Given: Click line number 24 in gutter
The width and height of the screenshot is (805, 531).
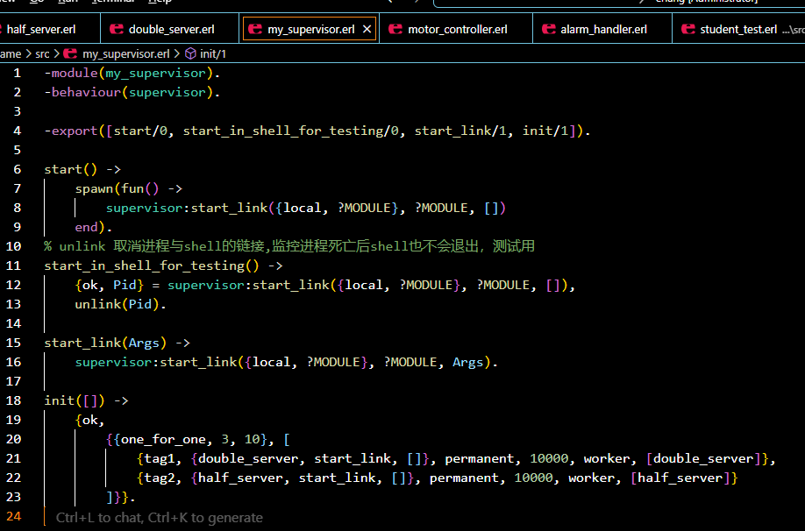Looking at the screenshot, I should 14,517.
